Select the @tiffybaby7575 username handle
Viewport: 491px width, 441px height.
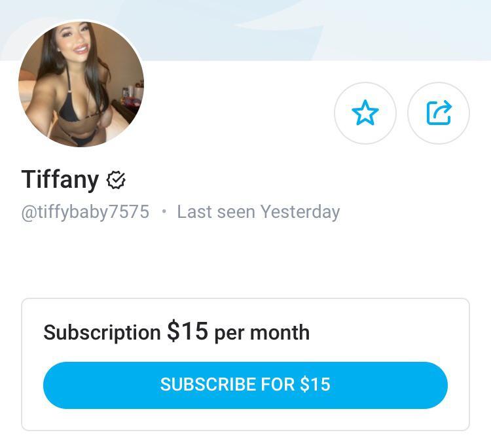click(85, 212)
